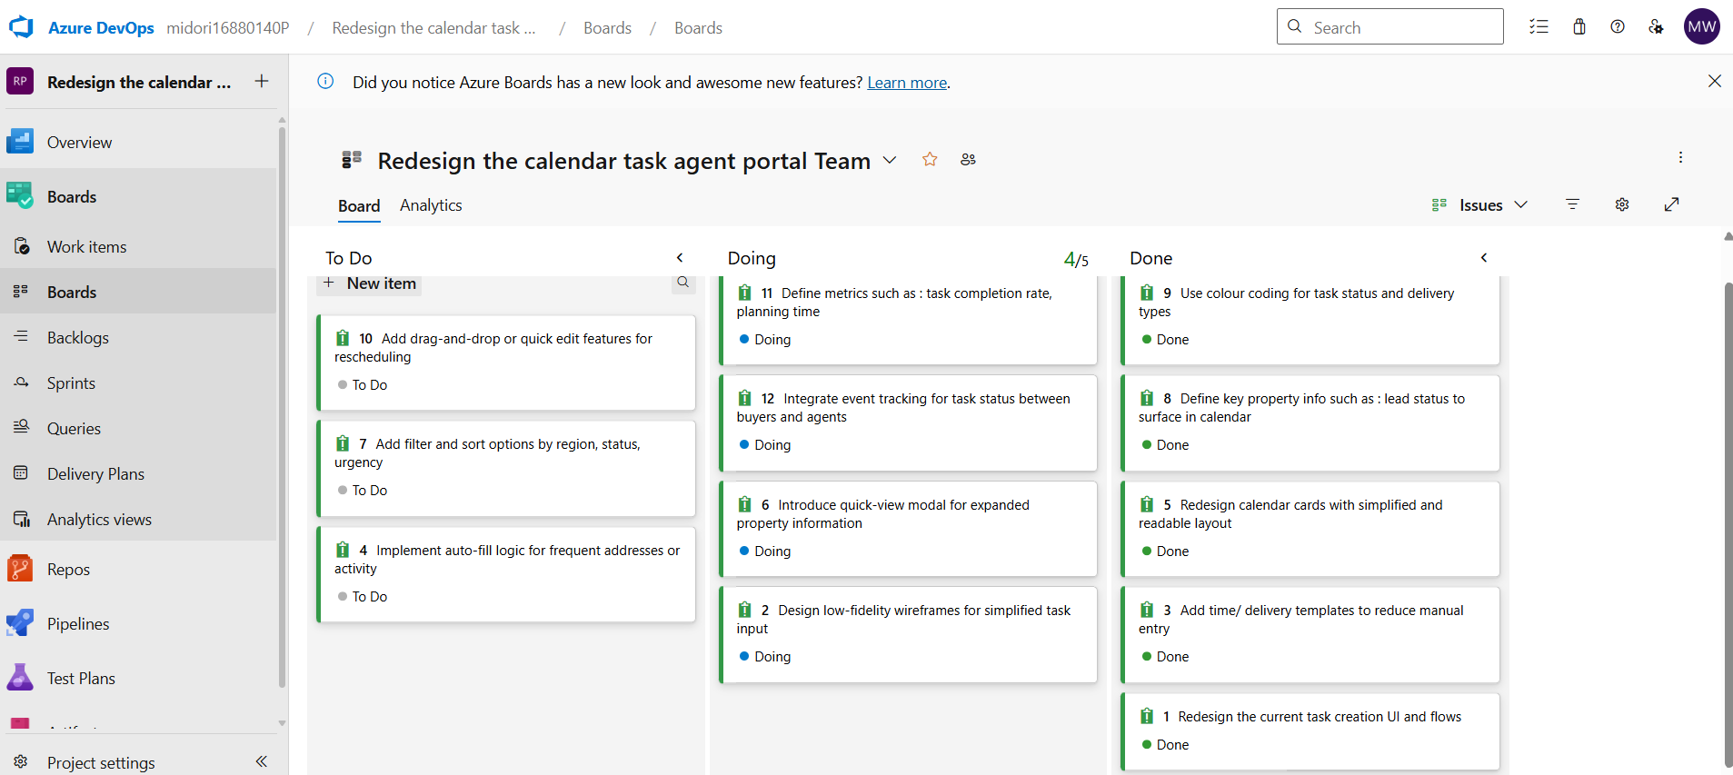Click the last Boards breadcrumb
Viewport: 1733px width, 775px height.
(x=698, y=28)
